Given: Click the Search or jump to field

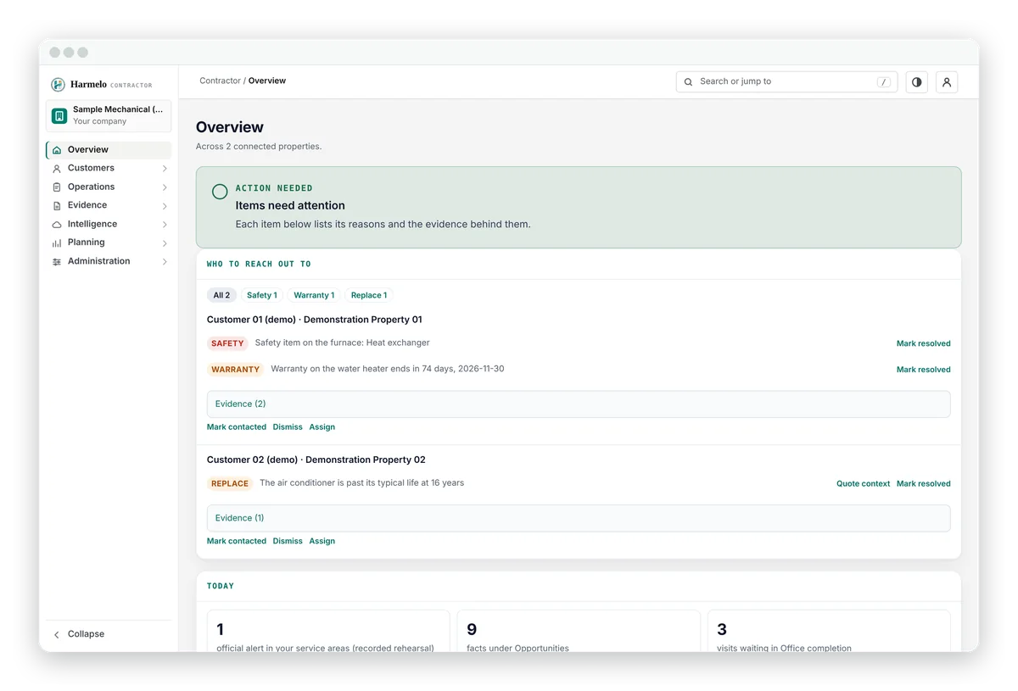Looking at the screenshot, I should 785,82.
